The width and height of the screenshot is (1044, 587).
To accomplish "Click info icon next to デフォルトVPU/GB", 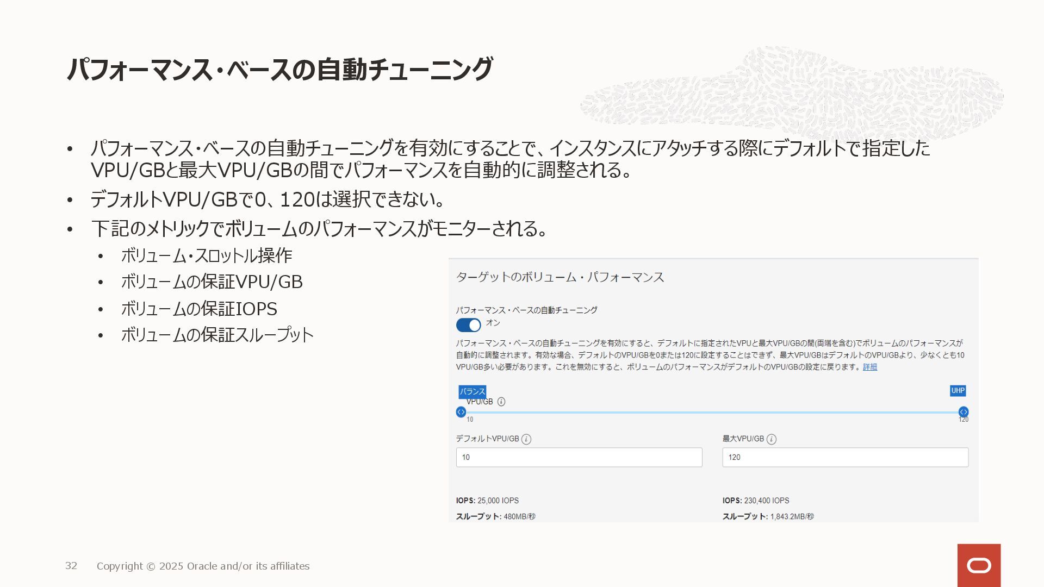I will pos(526,439).
